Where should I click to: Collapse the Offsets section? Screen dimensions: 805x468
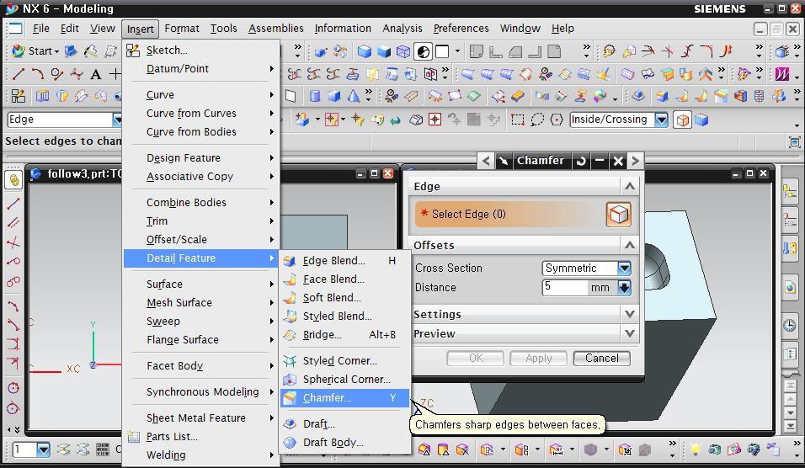(x=629, y=245)
